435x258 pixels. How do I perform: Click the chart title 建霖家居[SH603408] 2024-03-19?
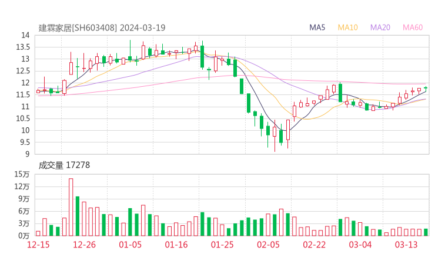102,28
